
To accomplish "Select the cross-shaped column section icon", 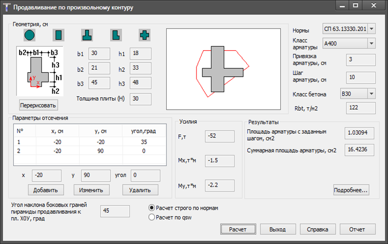I will pyautogui.click(x=145, y=35).
